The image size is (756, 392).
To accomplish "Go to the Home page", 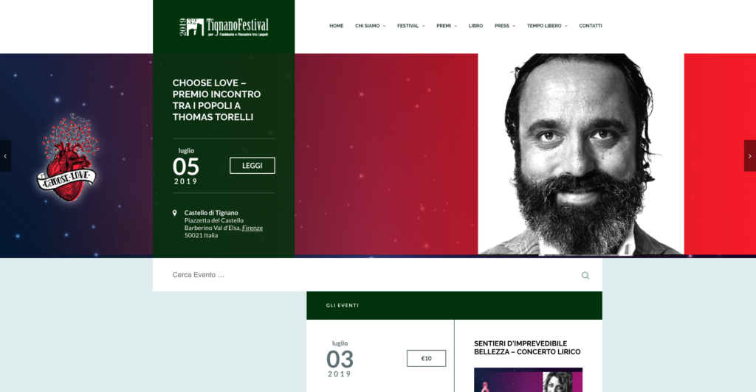I will click(336, 26).
